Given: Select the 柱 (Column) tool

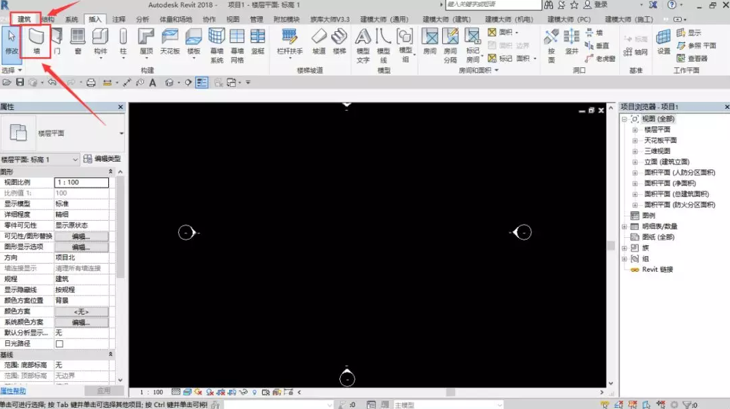Looking at the screenshot, I should (x=123, y=41).
